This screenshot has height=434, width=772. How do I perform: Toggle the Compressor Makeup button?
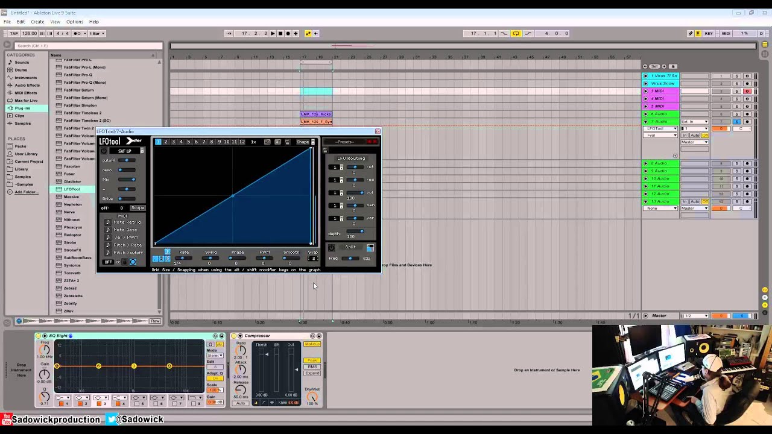312,344
